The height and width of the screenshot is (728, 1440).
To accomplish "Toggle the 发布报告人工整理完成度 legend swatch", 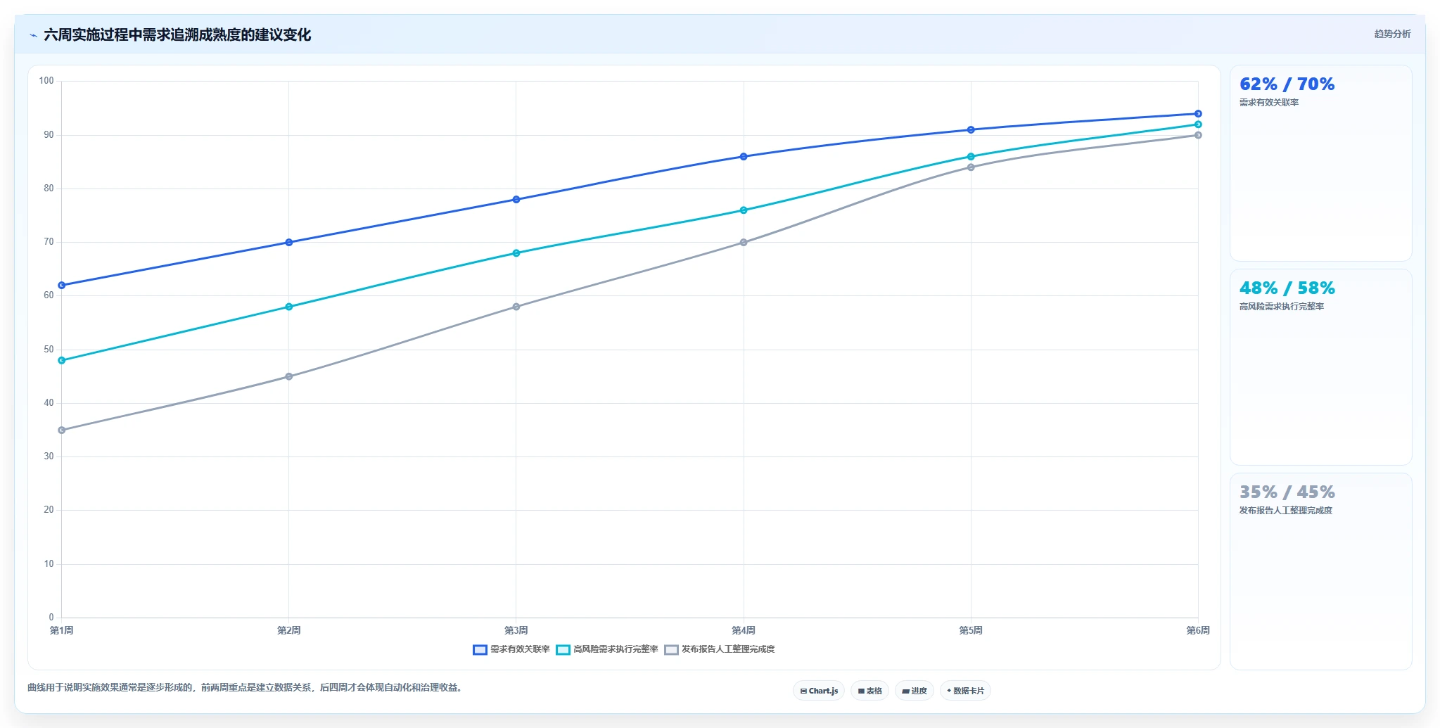I will [x=671, y=649].
